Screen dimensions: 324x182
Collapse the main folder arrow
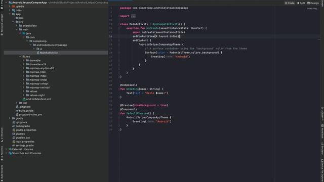coord(17,29)
